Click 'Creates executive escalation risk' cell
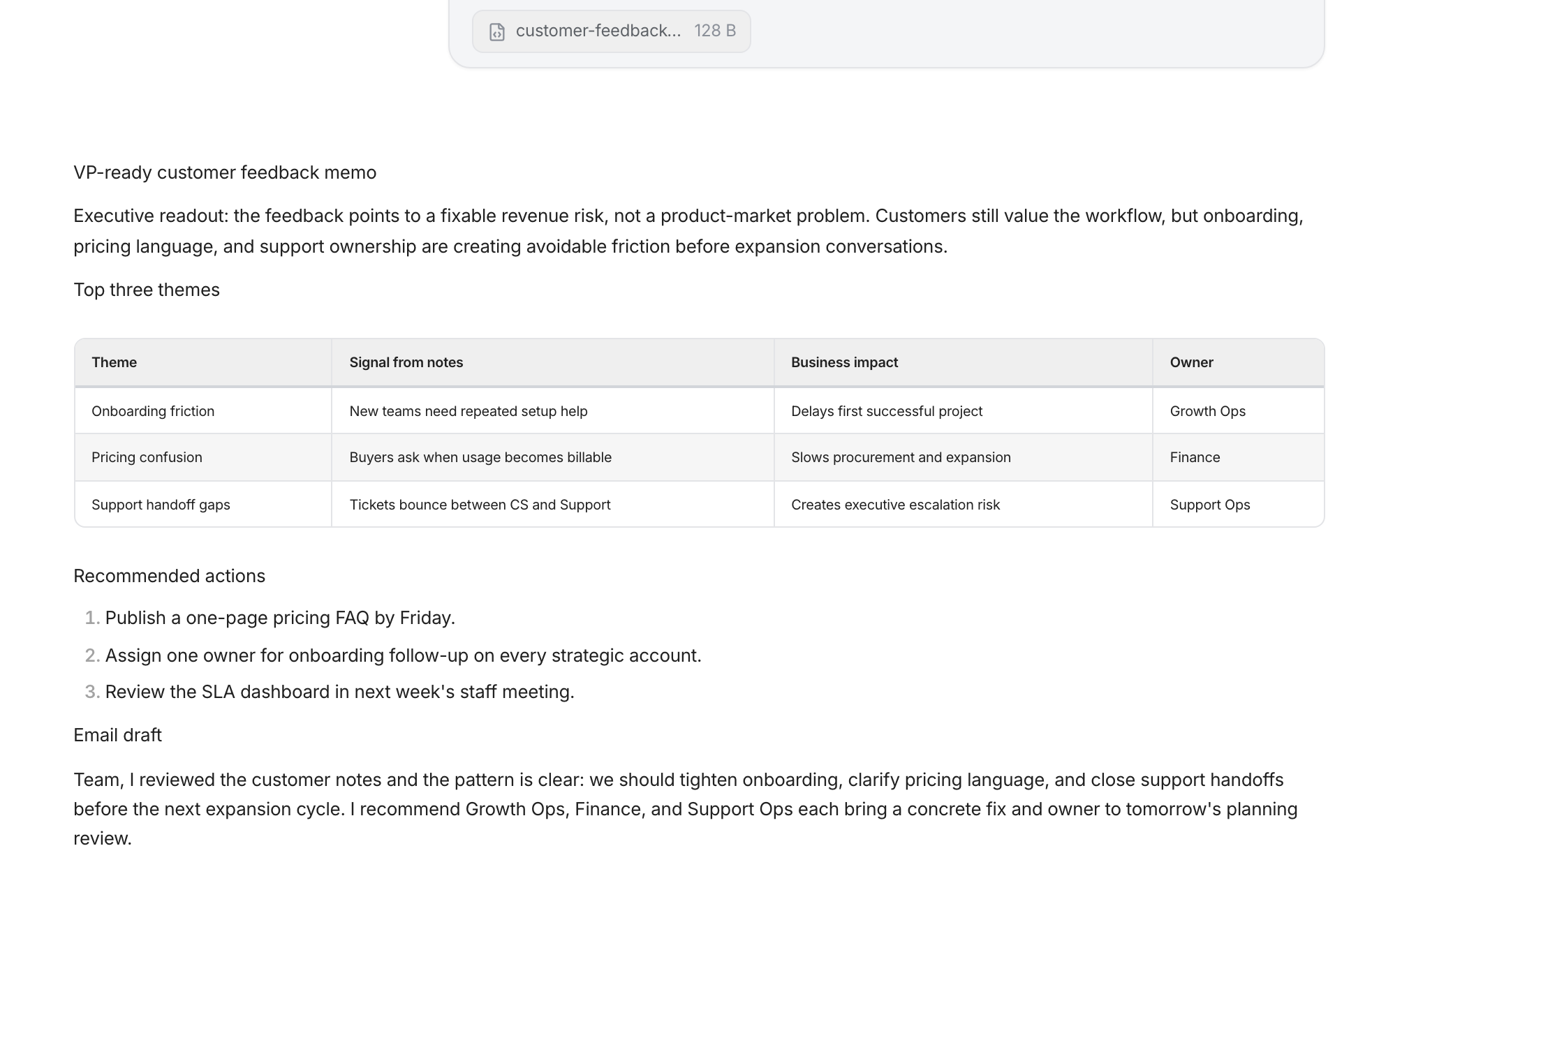Viewport: 1564px width, 1061px height. [894, 505]
